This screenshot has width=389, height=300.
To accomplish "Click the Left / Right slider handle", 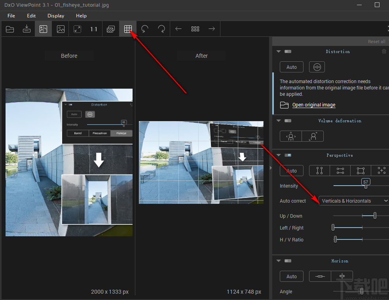I will 333,227.
